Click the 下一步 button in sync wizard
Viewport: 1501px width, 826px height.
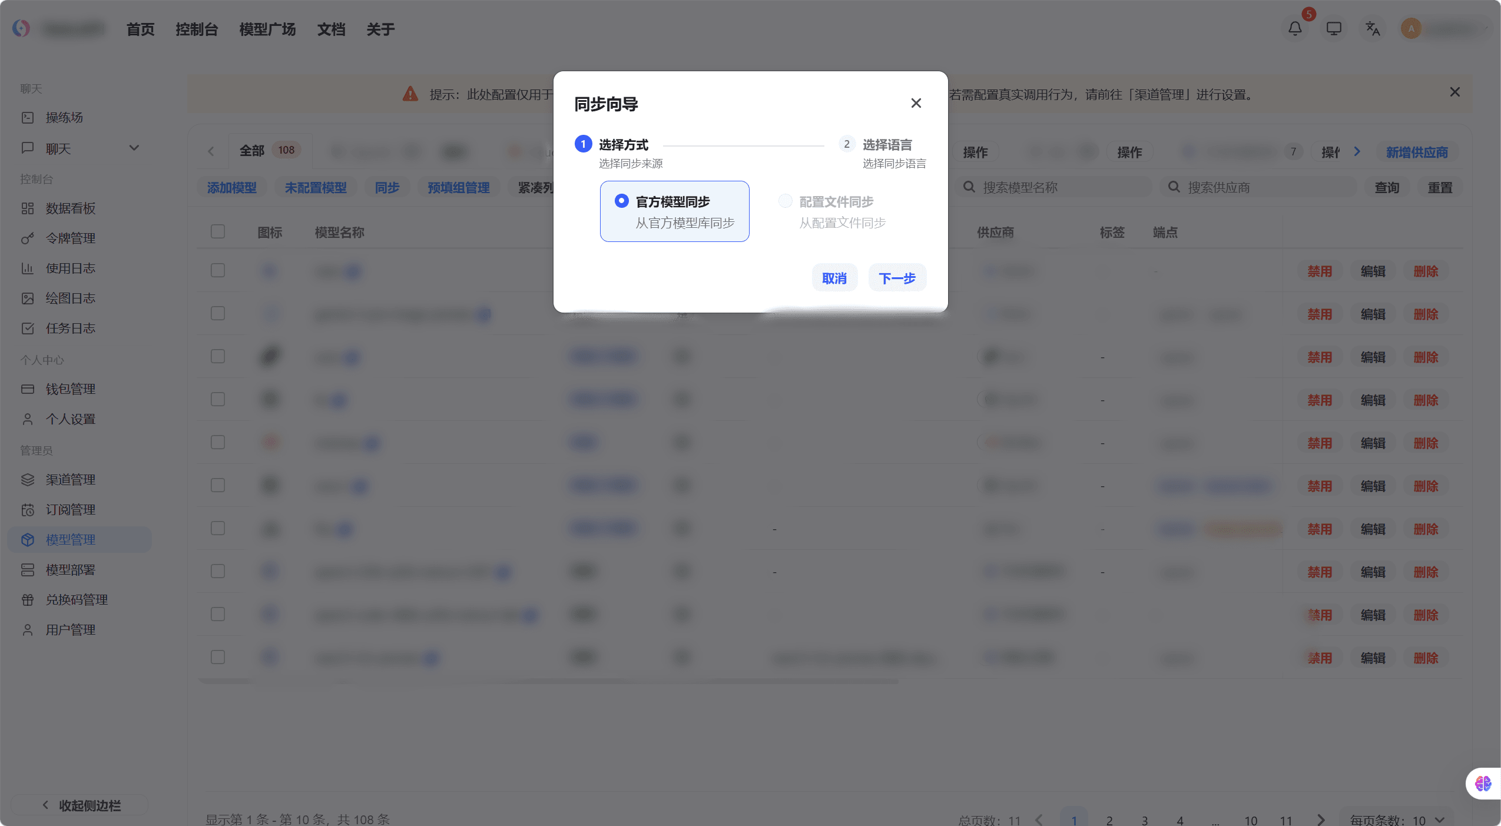coord(896,277)
